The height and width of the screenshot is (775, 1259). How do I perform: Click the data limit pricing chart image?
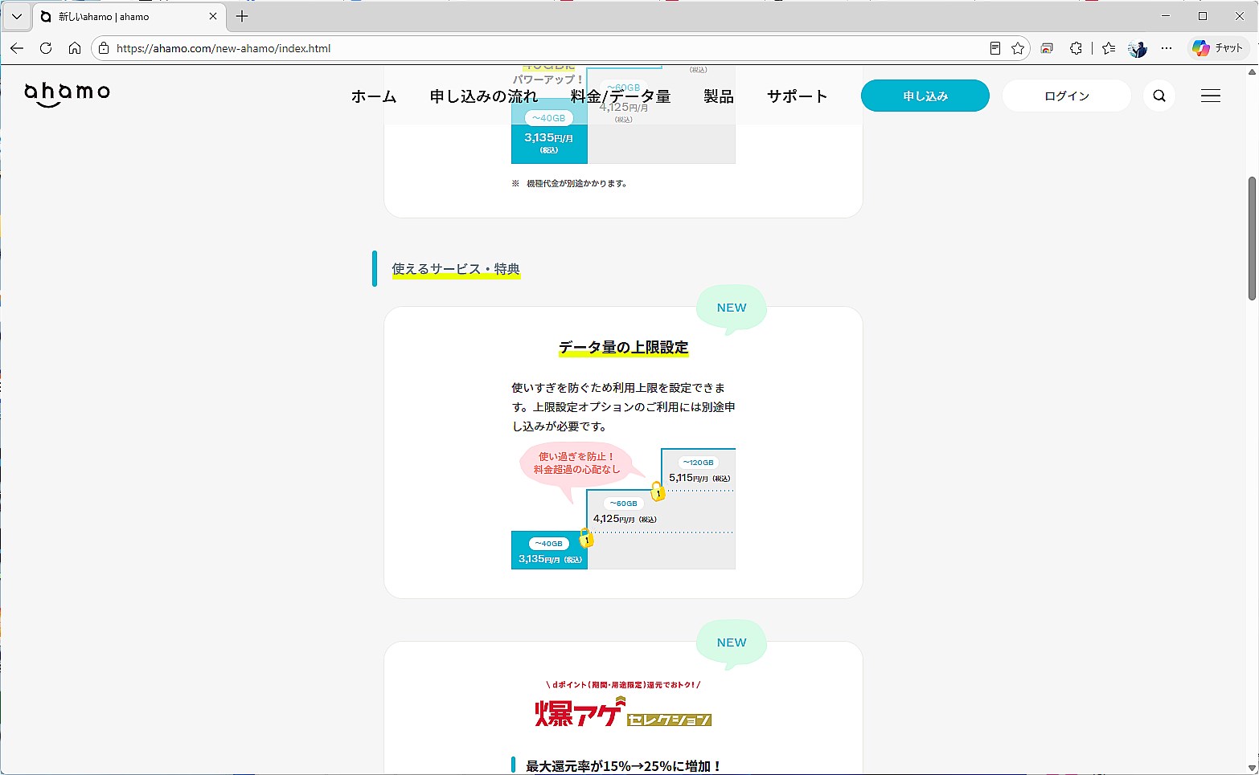(623, 507)
